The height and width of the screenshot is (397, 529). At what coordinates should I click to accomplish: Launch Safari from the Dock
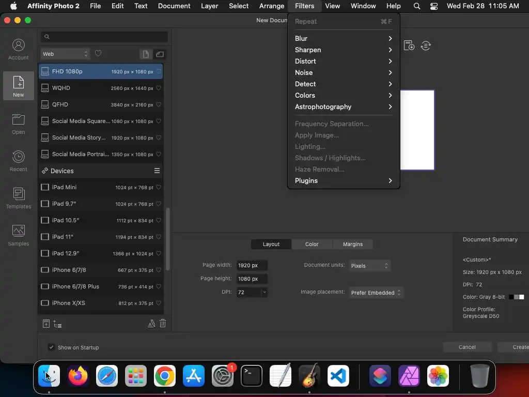point(107,375)
